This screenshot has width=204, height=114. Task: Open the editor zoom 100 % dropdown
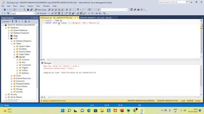pos(48,60)
